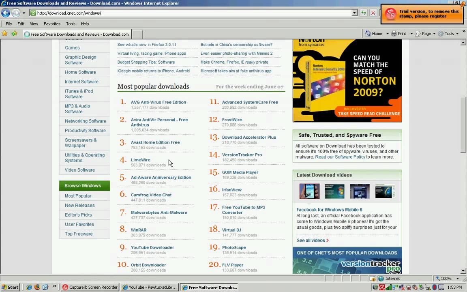Click the browser Forward arrow button

point(16,13)
